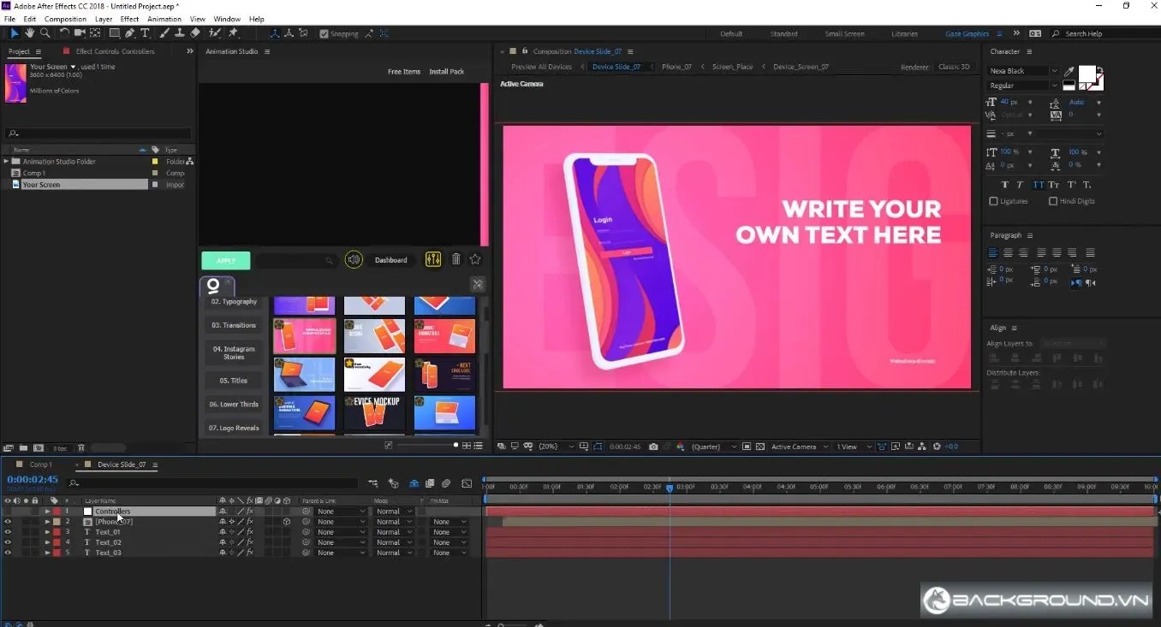Viewport: 1161px width, 627px height.
Task: Toggle the Snapping checkbox
Action: coord(324,33)
